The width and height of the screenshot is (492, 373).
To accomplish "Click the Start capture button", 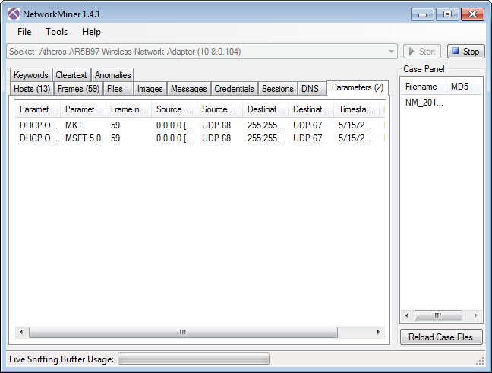I will (422, 52).
